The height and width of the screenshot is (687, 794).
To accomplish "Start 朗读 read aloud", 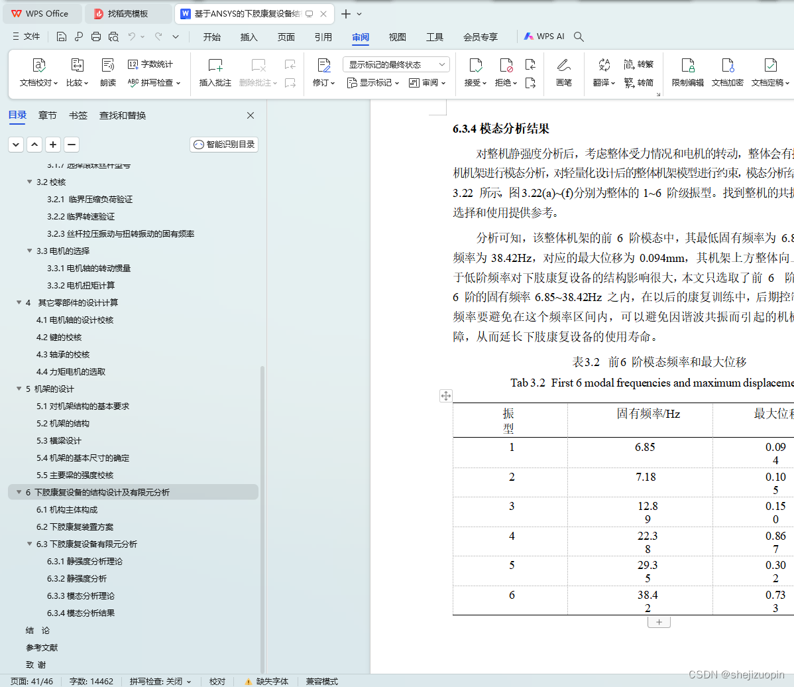I will [x=108, y=72].
